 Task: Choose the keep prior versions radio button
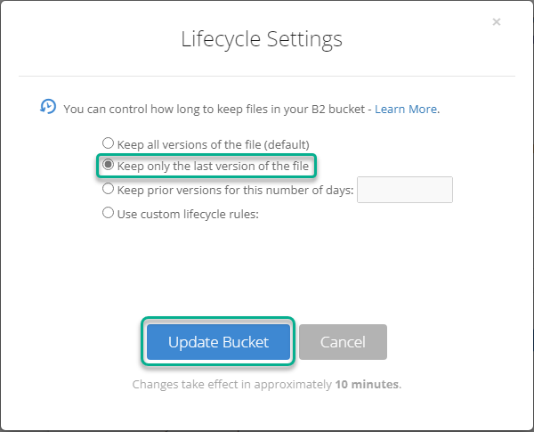[108, 189]
